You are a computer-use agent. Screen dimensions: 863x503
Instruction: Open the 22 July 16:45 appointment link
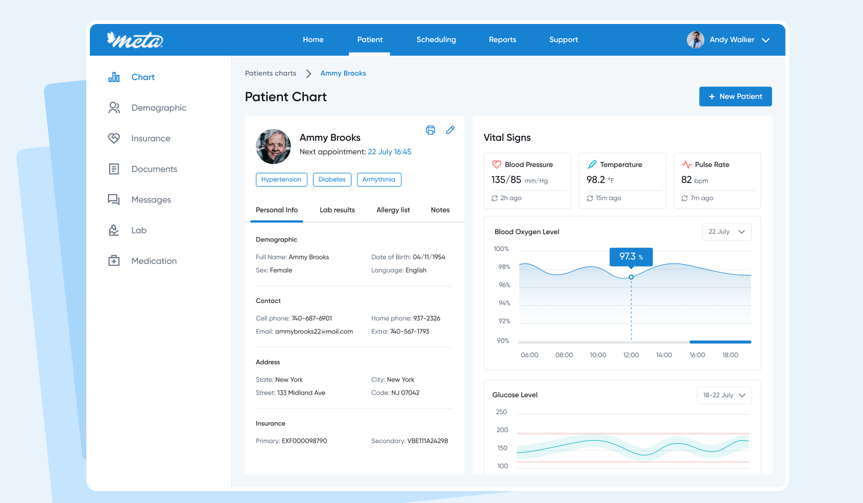point(390,152)
